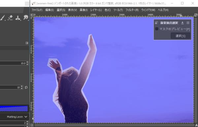This screenshot has height=127, width=198.
Task: Select the Eraser tool
Action: (x=10, y=18)
